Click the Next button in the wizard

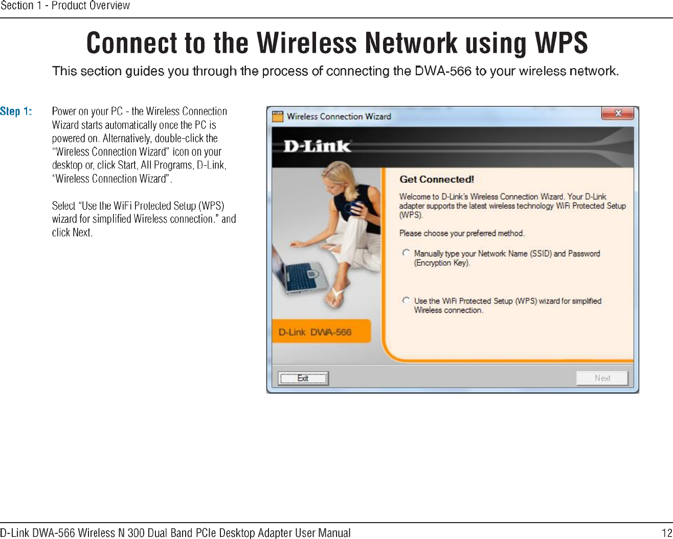[602, 378]
